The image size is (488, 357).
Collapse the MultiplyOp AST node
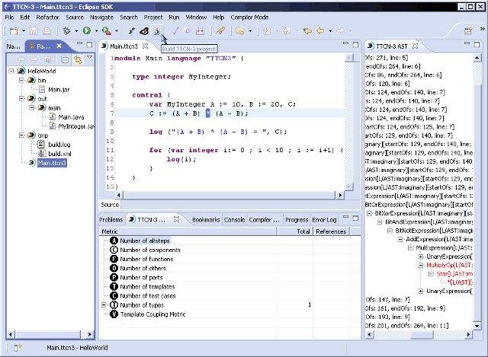(x=421, y=266)
